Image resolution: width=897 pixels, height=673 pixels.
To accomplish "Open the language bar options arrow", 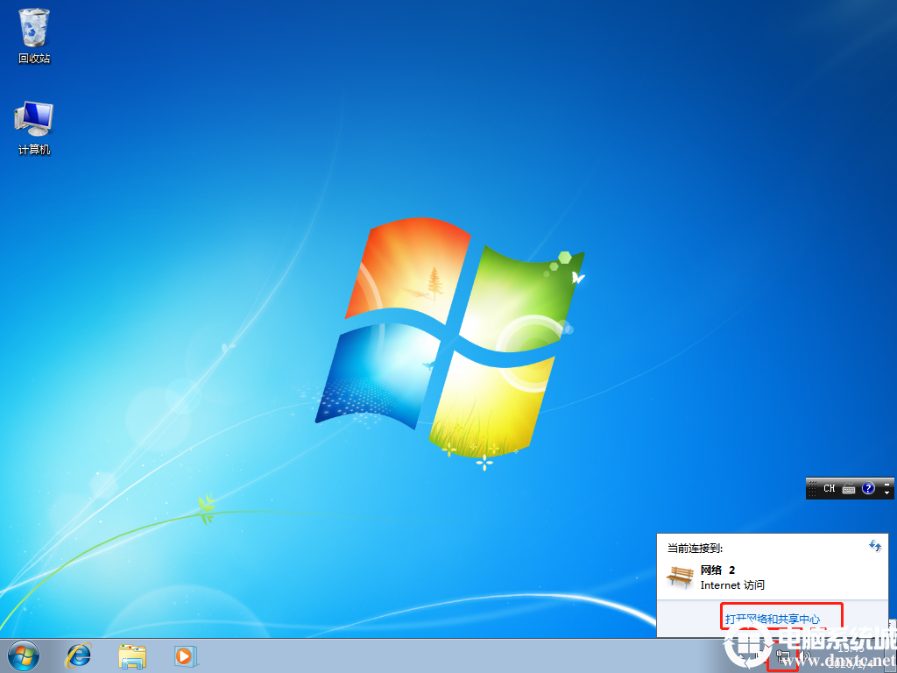I will tap(886, 492).
